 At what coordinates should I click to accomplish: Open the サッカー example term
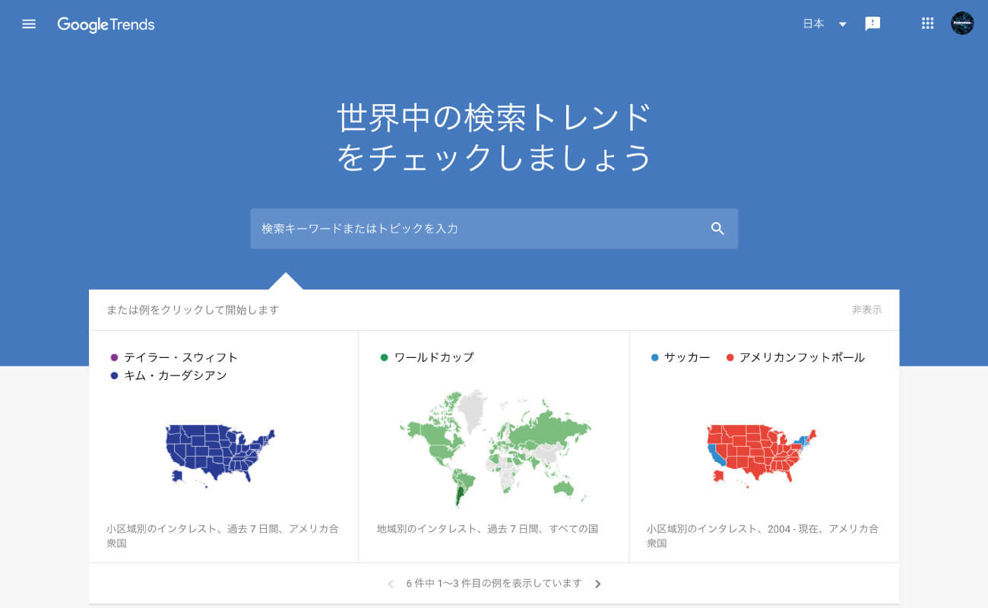(687, 357)
